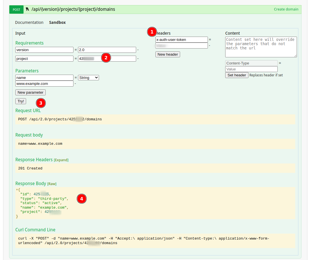
Task: Show the Raw response body
Action: click(52, 184)
